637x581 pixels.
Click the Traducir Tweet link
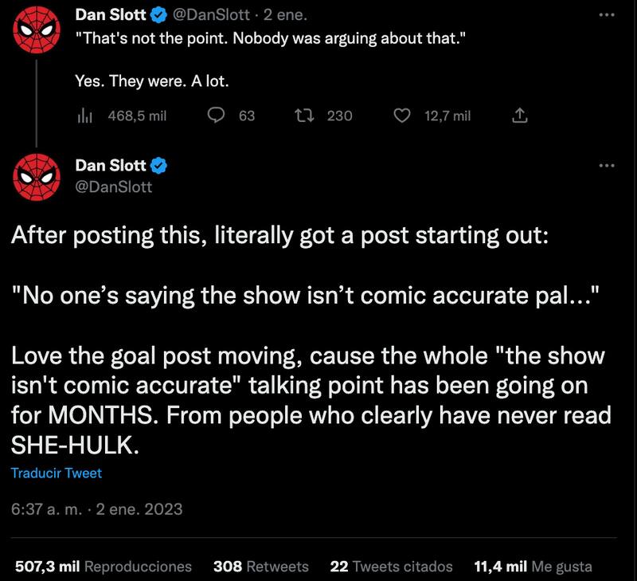pyautogui.click(x=57, y=473)
